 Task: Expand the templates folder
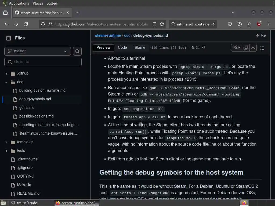6,142
